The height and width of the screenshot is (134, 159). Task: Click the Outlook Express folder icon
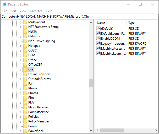point(25,79)
